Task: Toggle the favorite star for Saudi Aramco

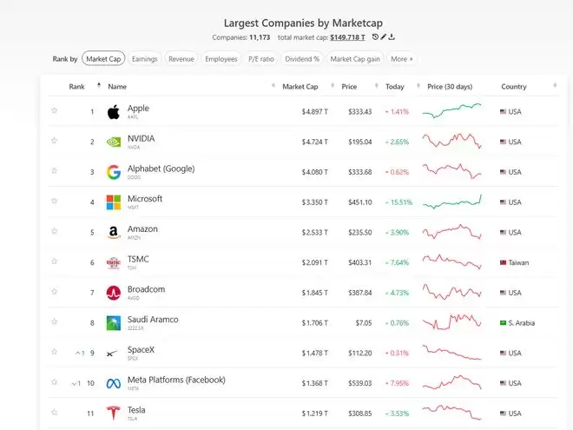Action: pos(55,321)
